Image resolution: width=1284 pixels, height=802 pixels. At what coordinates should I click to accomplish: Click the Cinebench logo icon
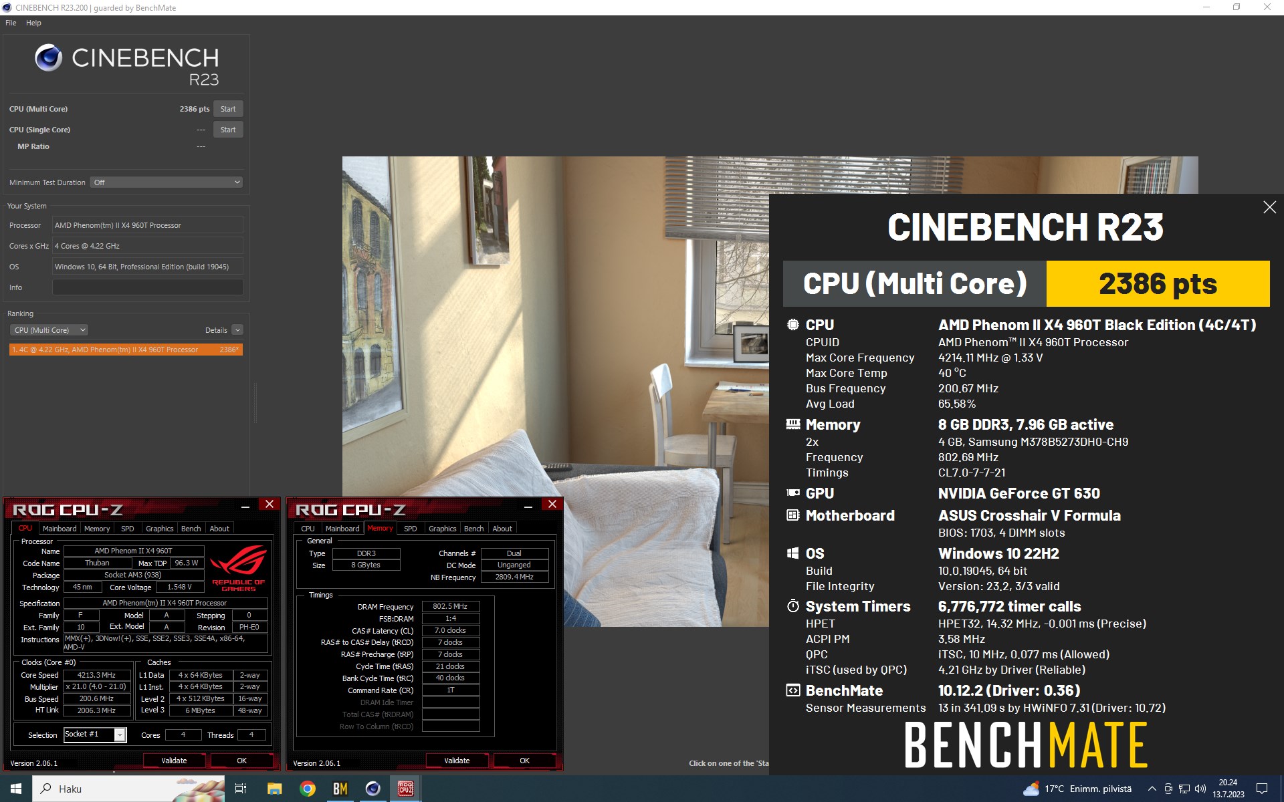[49, 58]
